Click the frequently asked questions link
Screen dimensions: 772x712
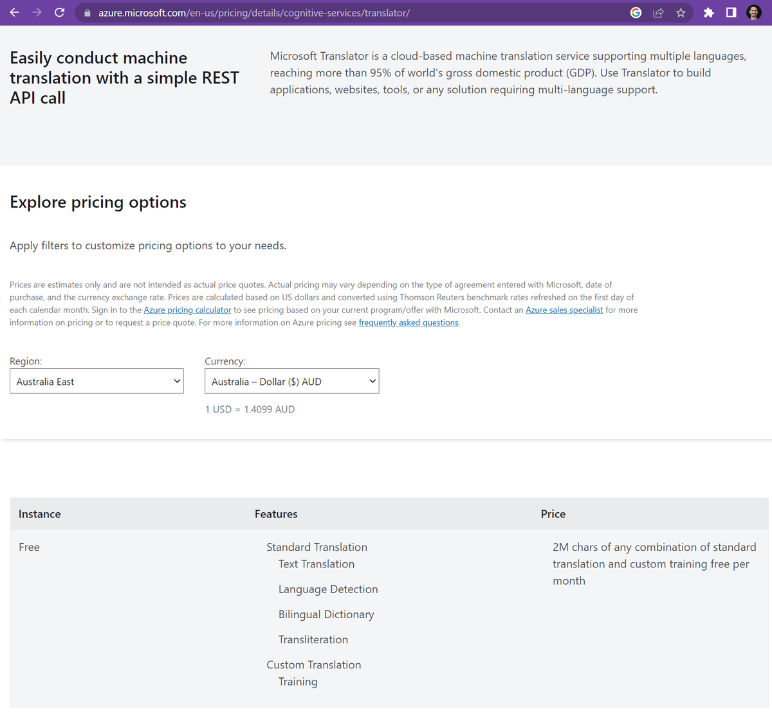[408, 322]
